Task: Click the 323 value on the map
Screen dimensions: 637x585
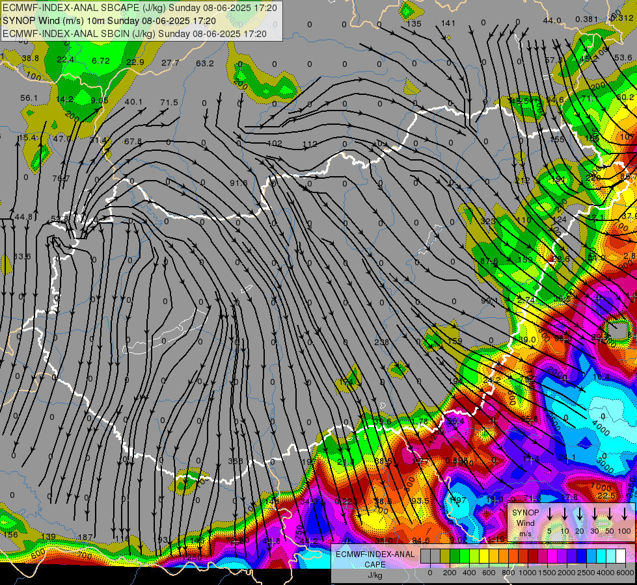Action: click(x=488, y=221)
